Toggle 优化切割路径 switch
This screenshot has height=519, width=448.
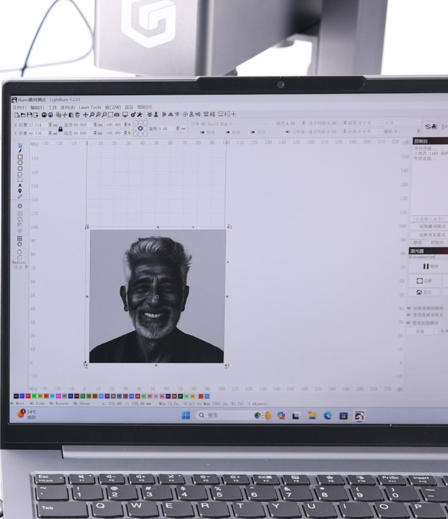tap(409, 323)
